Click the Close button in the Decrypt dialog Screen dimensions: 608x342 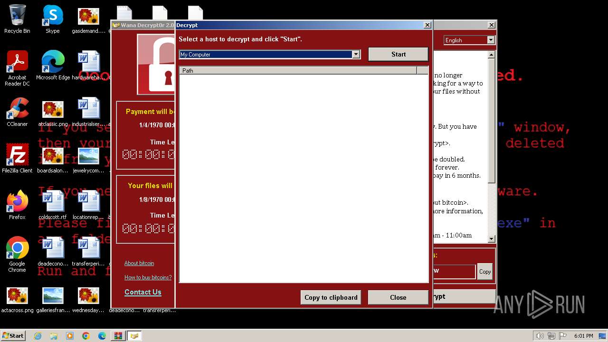398,297
